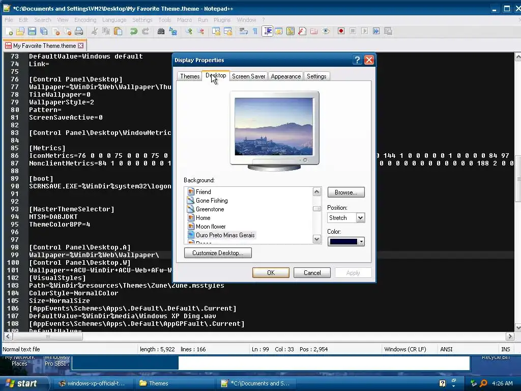The height and width of the screenshot is (391, 521).
Task: Open Find with the binoculars icon
Action: pos(161,31)
